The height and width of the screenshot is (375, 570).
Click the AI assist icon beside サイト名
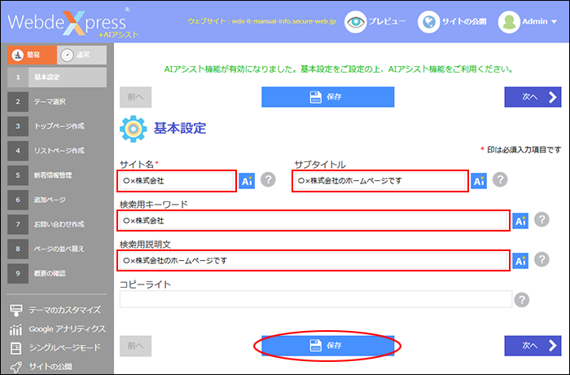click(x=248, y=181)
